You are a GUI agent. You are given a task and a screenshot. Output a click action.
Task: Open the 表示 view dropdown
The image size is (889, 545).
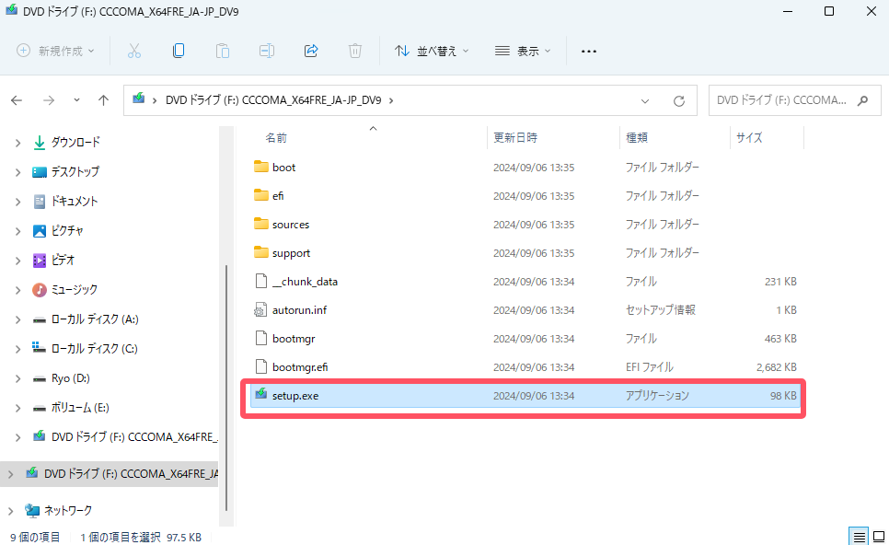523,51
